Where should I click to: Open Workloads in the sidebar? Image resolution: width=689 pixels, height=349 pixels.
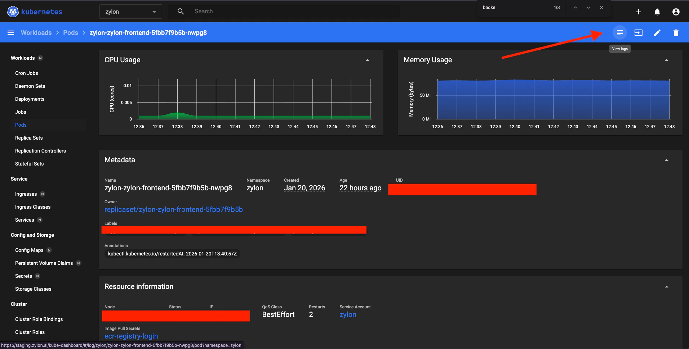(23, 58)
